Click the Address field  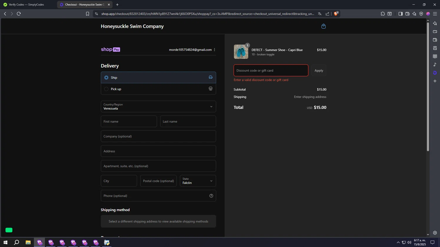[158, 151]
